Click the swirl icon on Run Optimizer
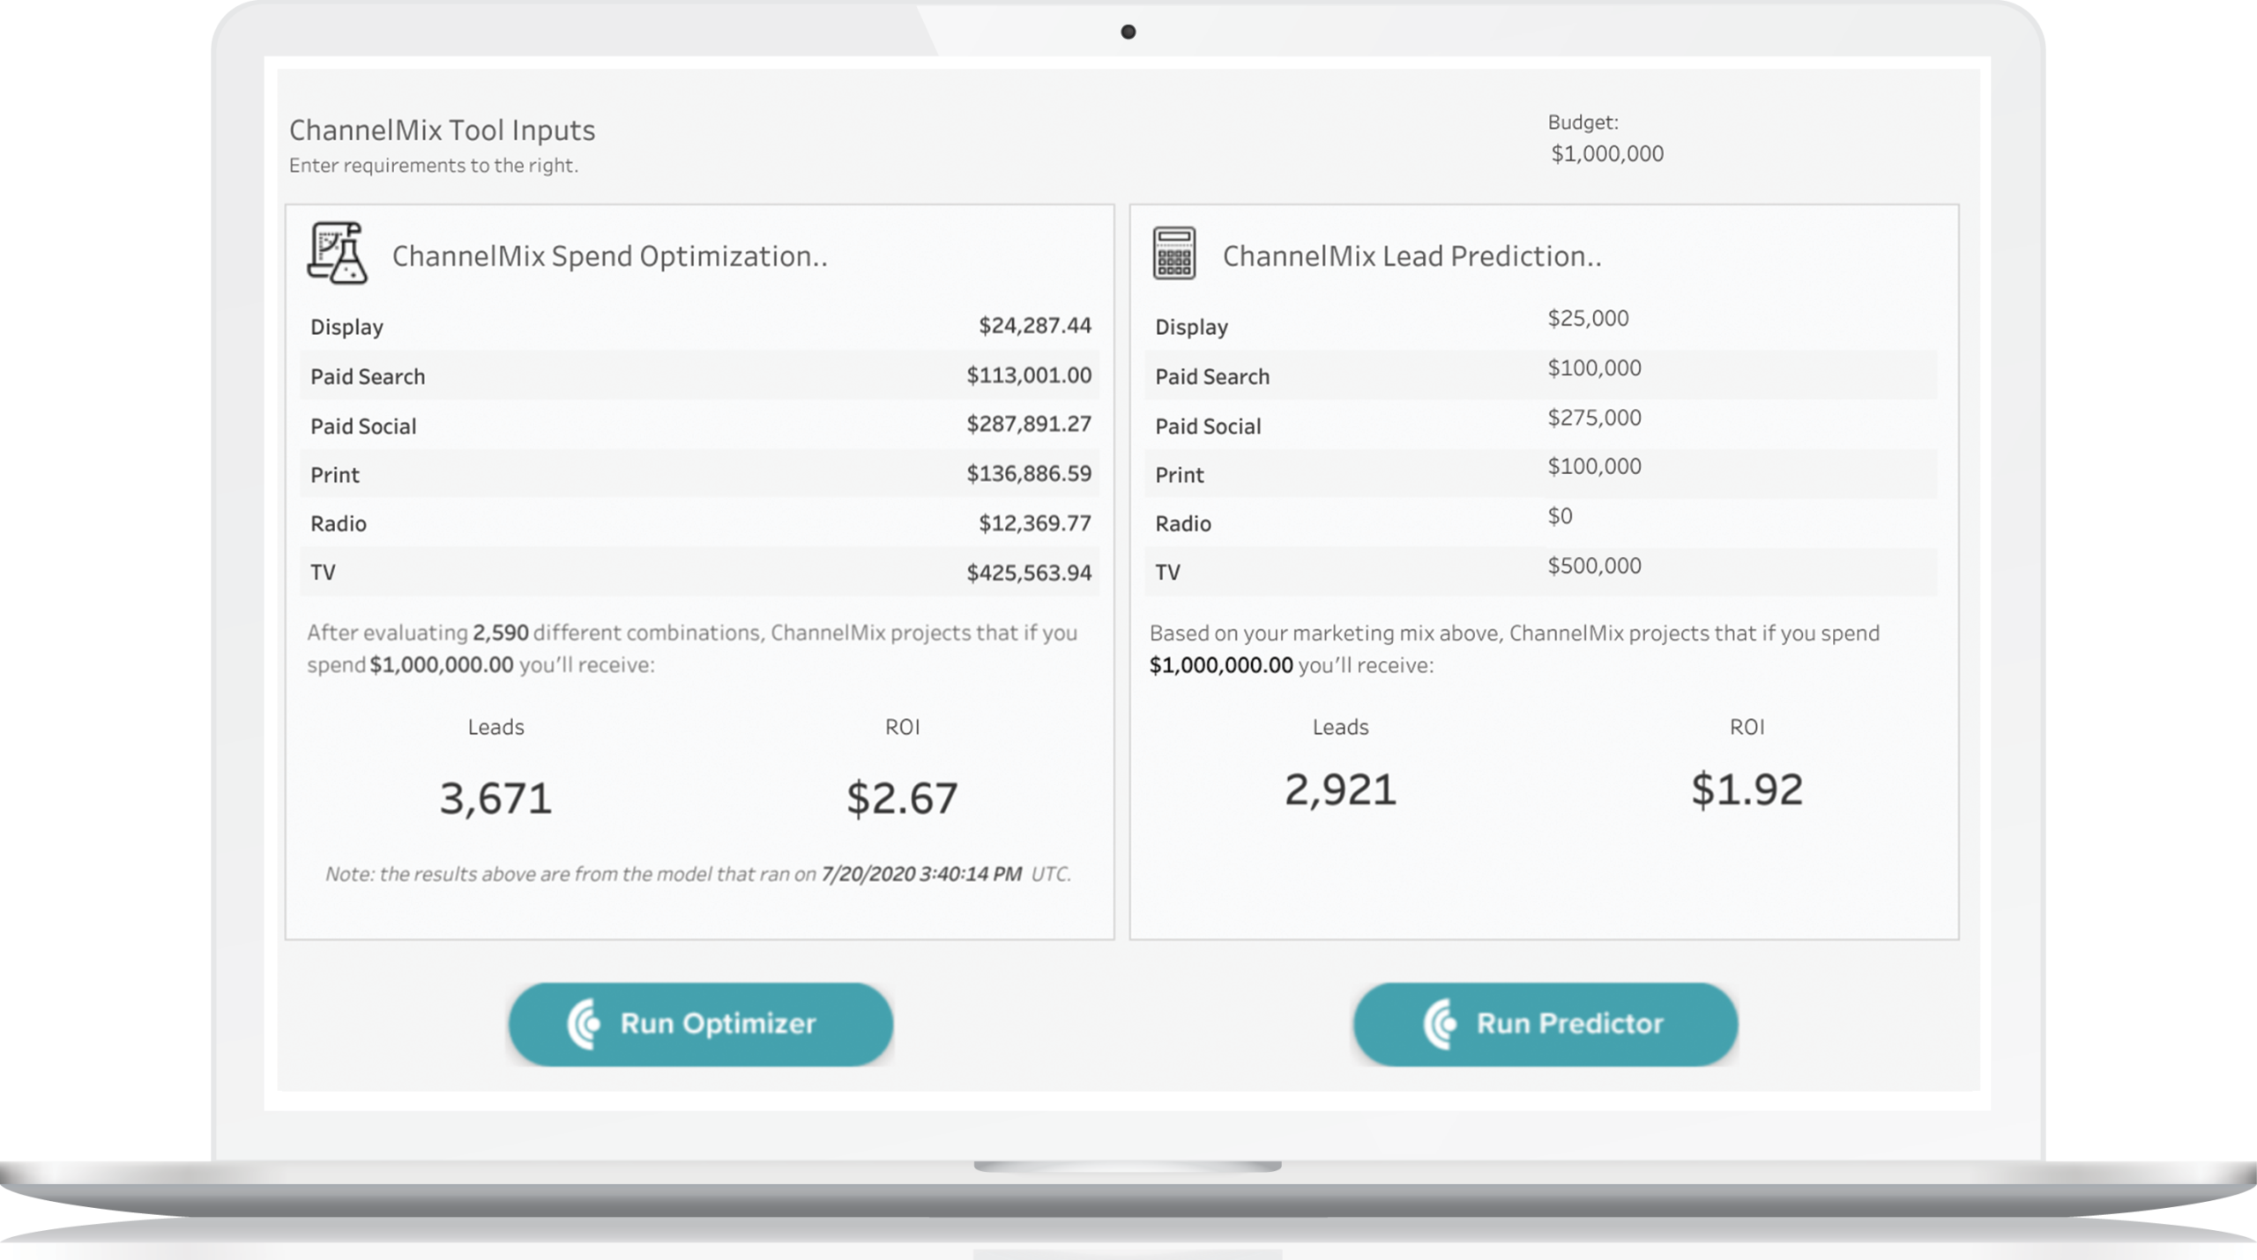This screenshot has height=1260, width=2257. (584, 1024)
